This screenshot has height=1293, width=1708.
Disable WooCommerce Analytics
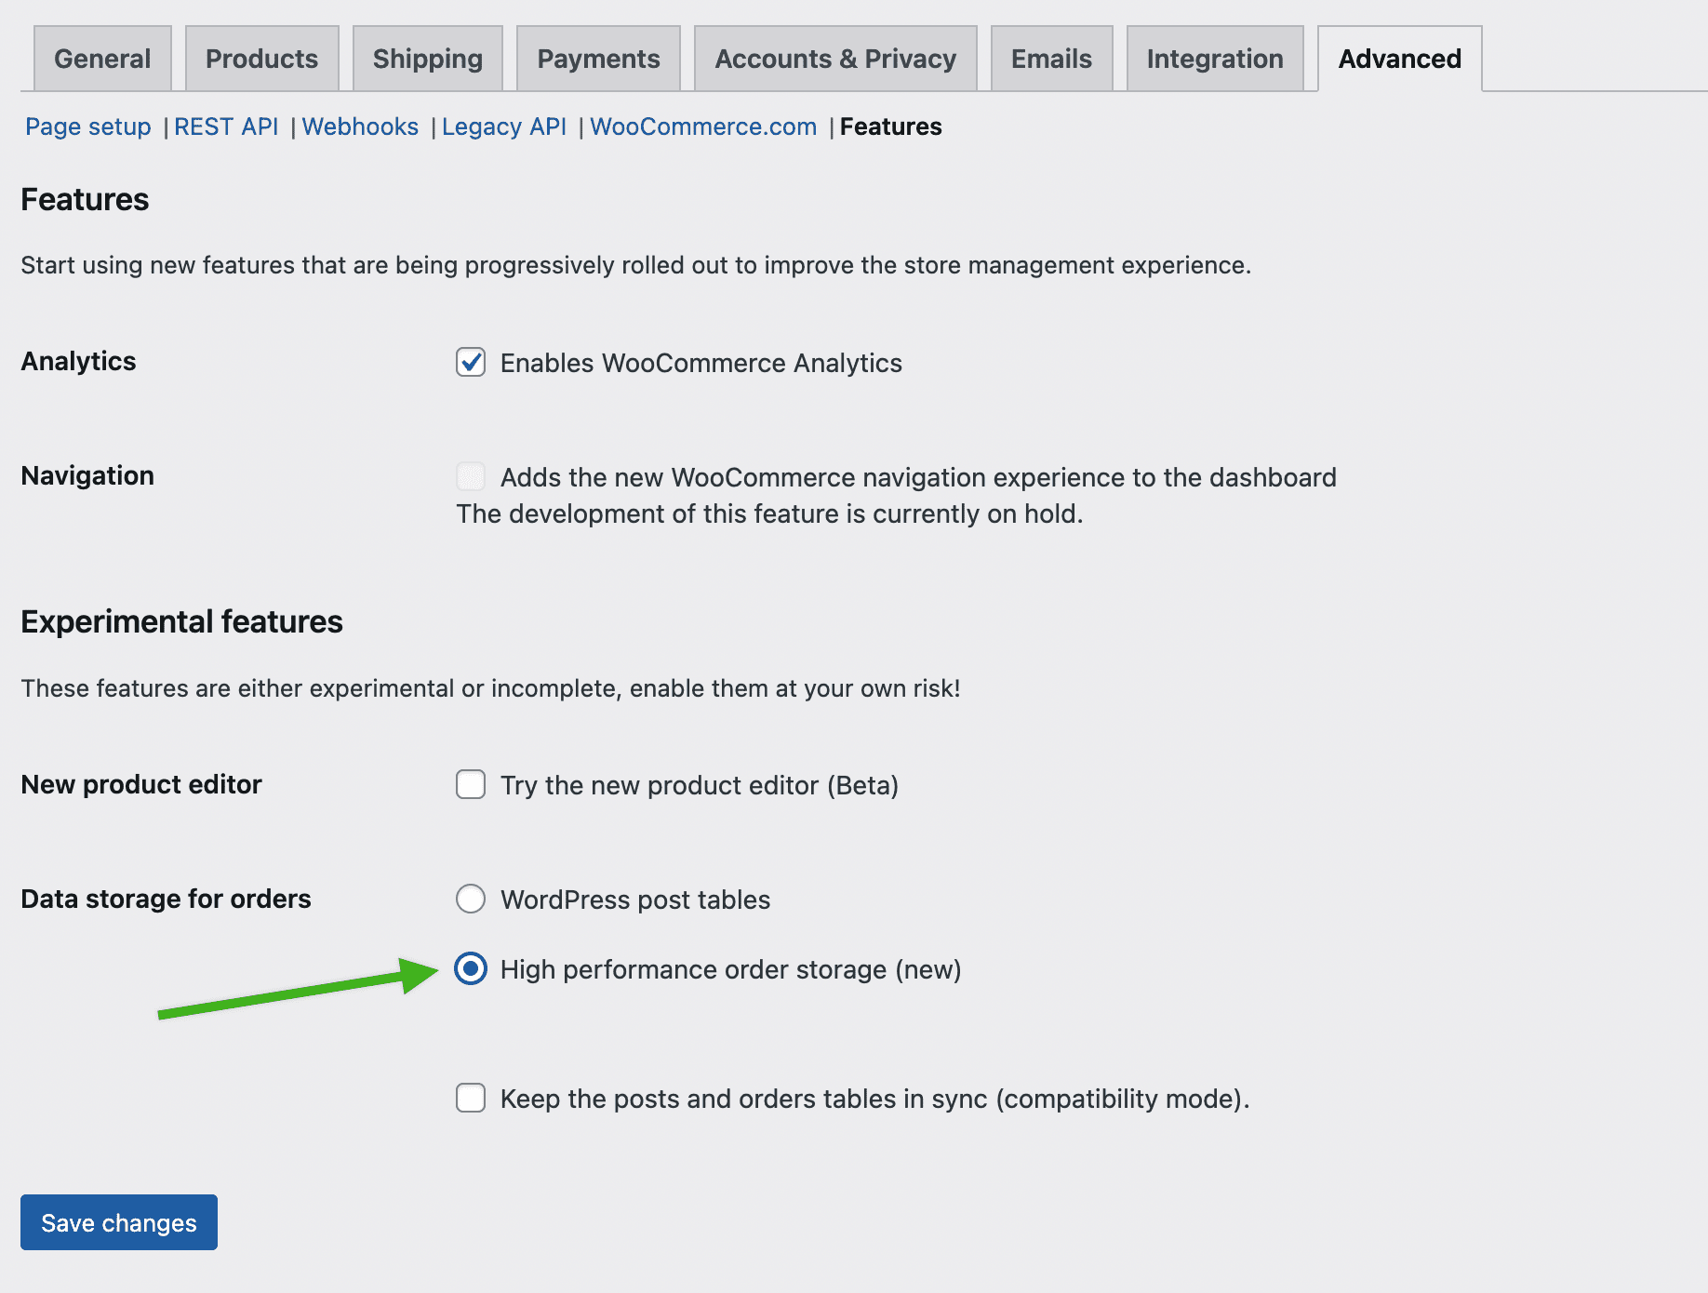(x=471, y=363)
